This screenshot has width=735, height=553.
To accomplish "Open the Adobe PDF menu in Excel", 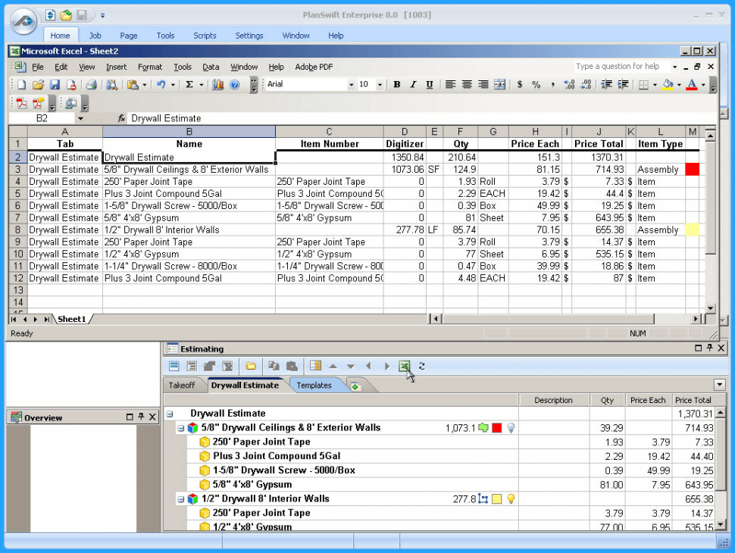I will [x=314, y=67].
